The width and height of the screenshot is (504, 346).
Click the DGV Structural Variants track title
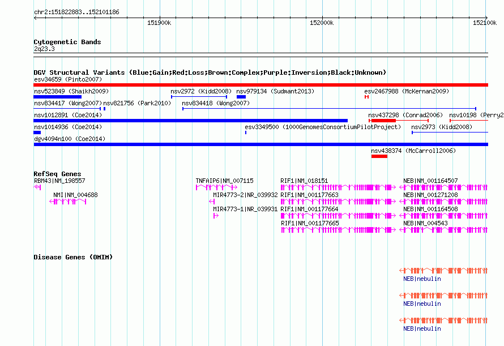[210, 72]
